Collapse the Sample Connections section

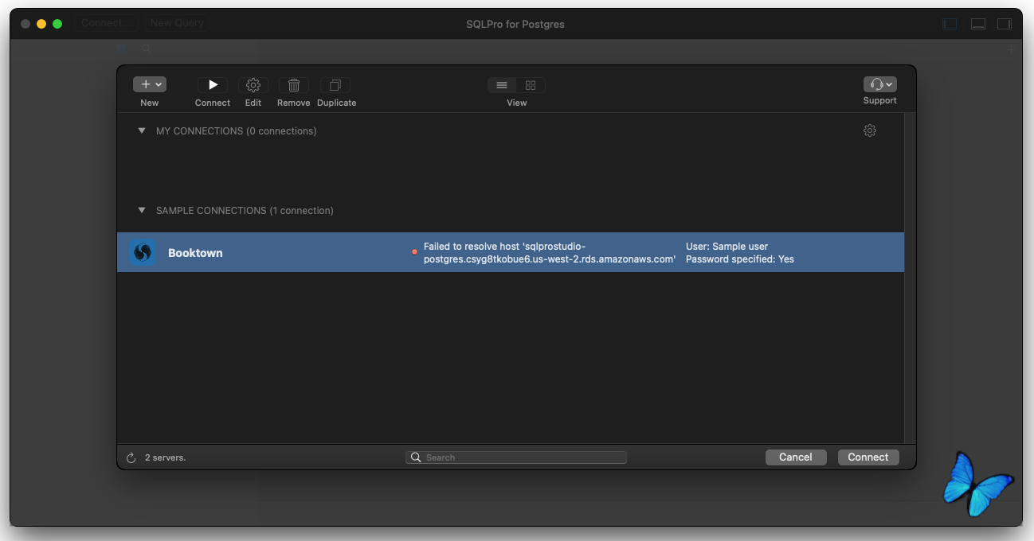[x=142, y=210]
